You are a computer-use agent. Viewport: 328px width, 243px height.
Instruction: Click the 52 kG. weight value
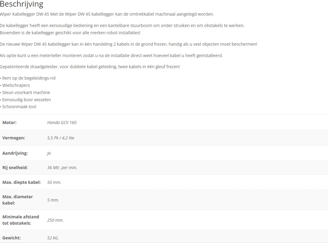pos(53,238)
